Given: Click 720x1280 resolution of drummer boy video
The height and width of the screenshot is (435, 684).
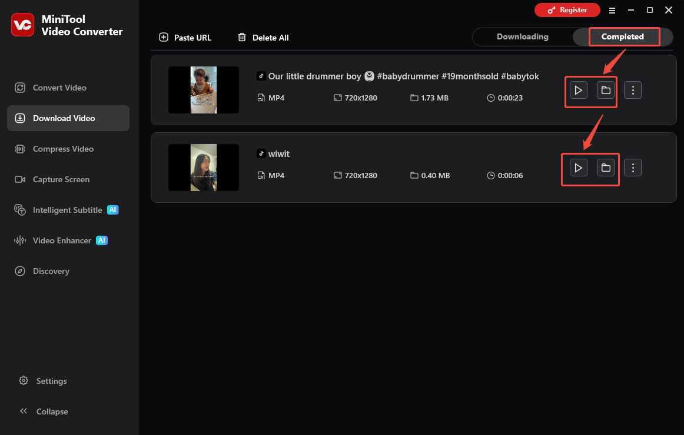Looking at the screenshot, I should (x=361, y=98).
